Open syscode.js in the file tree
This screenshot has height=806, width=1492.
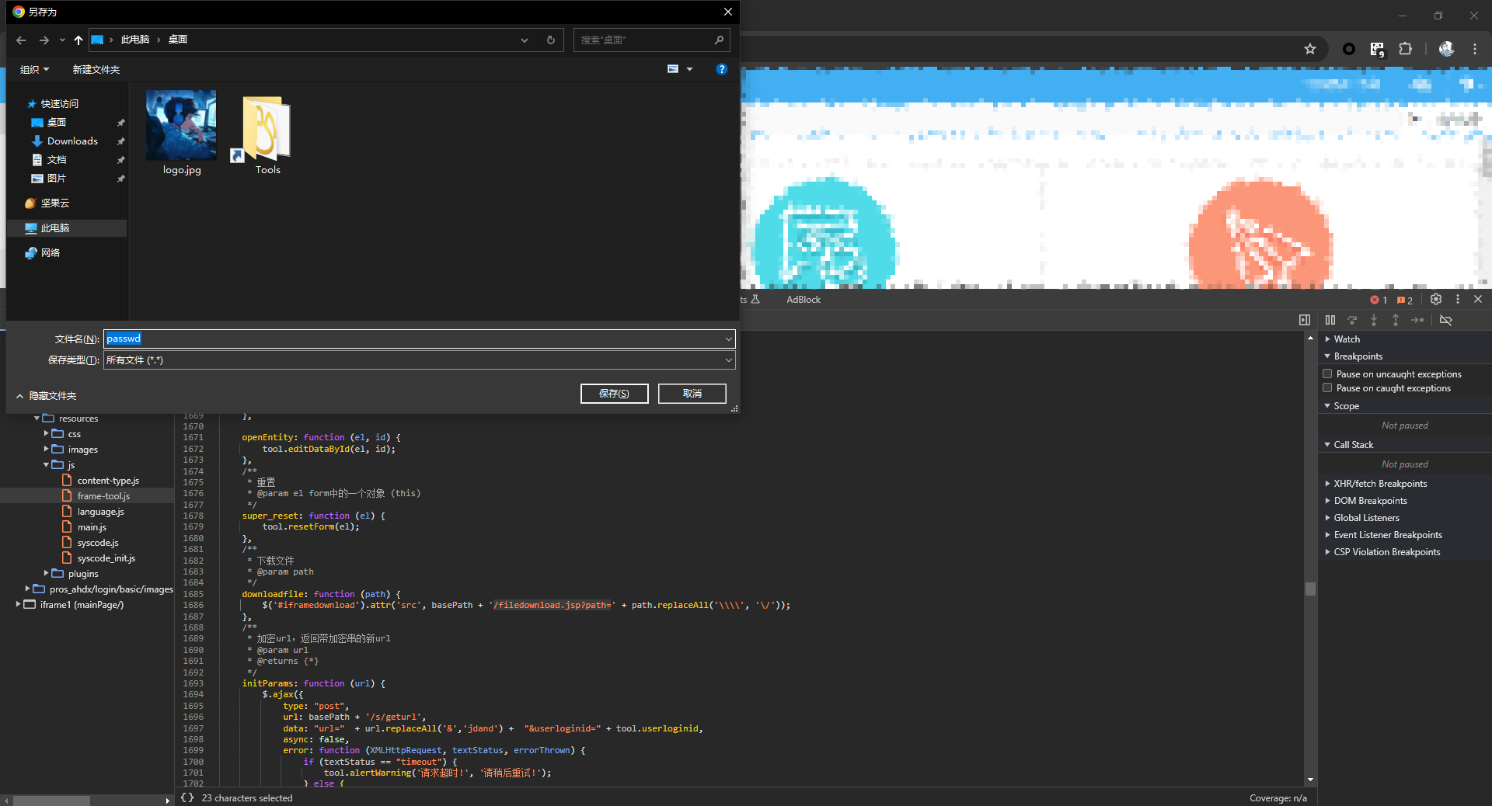(x=98, y=543)
